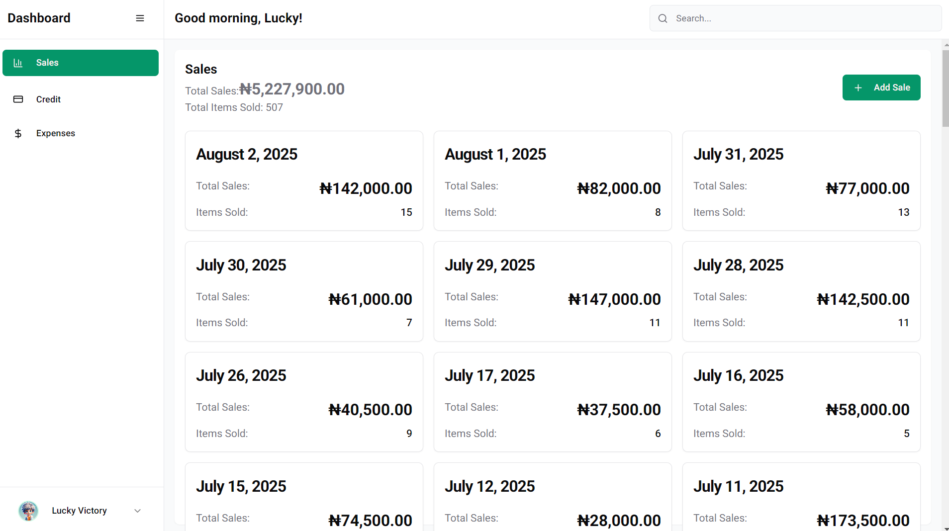Open the August 1, 2025 sales card
Image resolution: width=949 pixels, height=531 pixels.
click(553, 180)
